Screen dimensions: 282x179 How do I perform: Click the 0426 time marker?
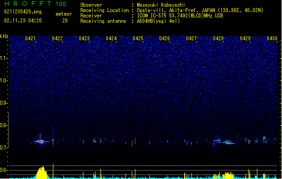point(165,38)
